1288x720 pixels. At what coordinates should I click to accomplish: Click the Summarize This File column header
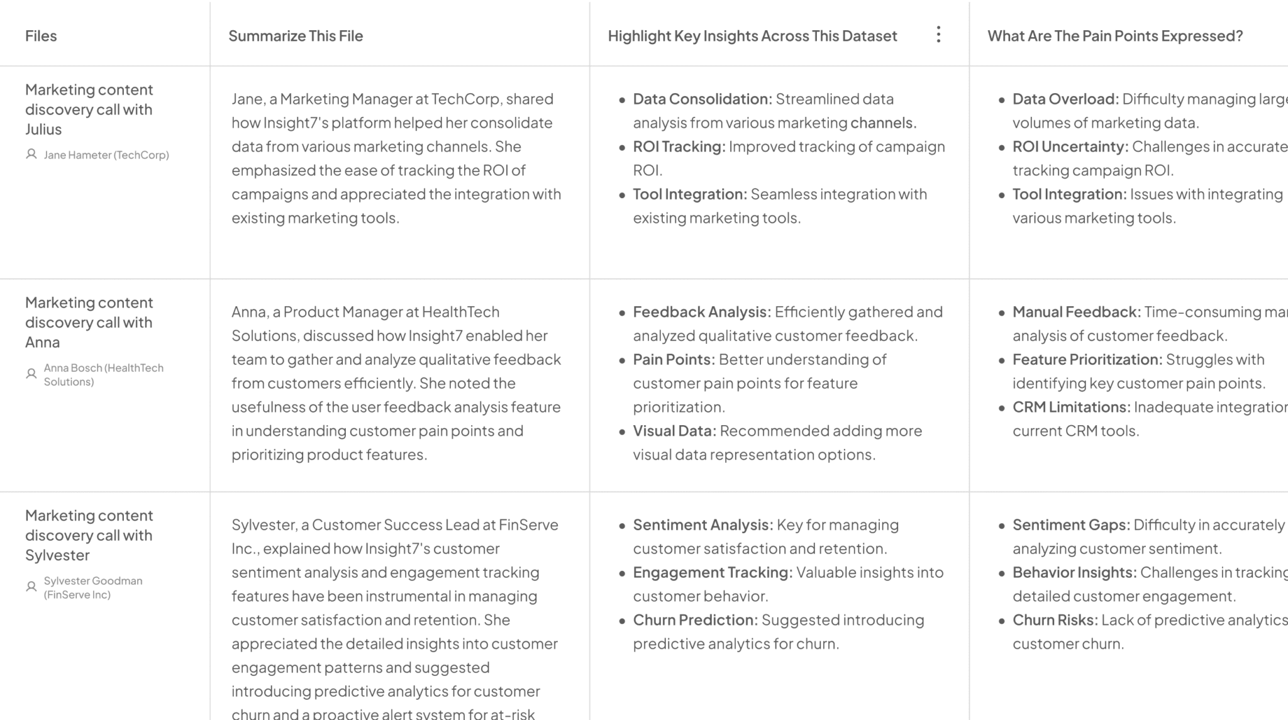click(296, 35)
